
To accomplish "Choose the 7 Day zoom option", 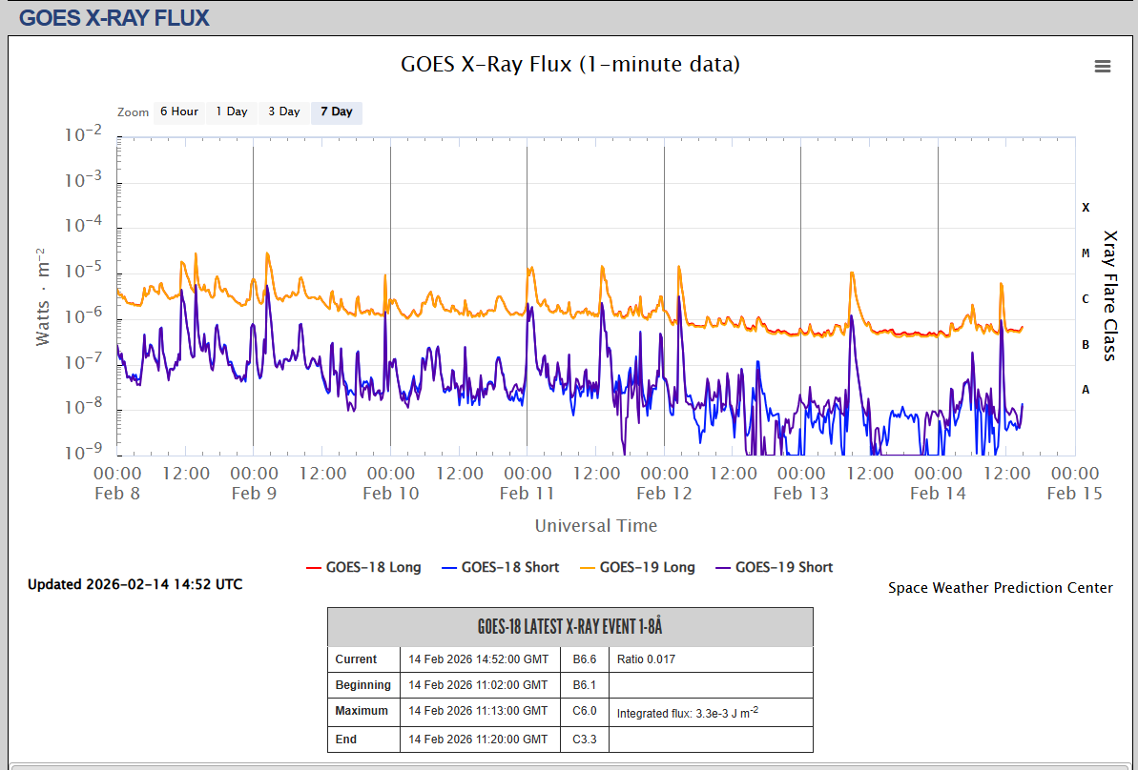I will point(336,111).
